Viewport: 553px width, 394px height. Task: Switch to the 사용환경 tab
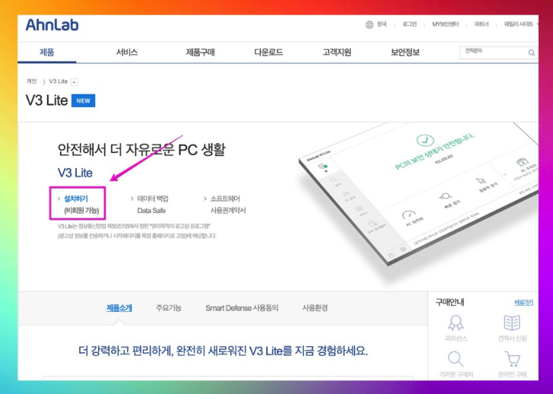(x=315, y=308)
